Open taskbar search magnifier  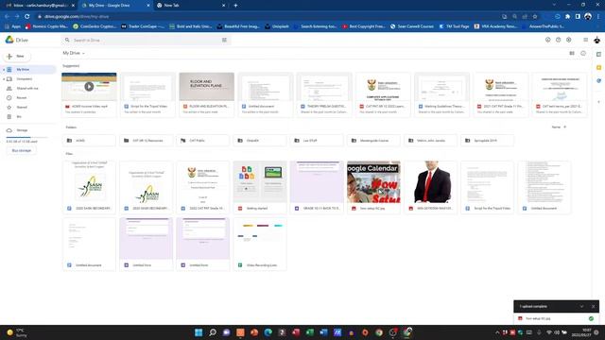tap(212, 332)
